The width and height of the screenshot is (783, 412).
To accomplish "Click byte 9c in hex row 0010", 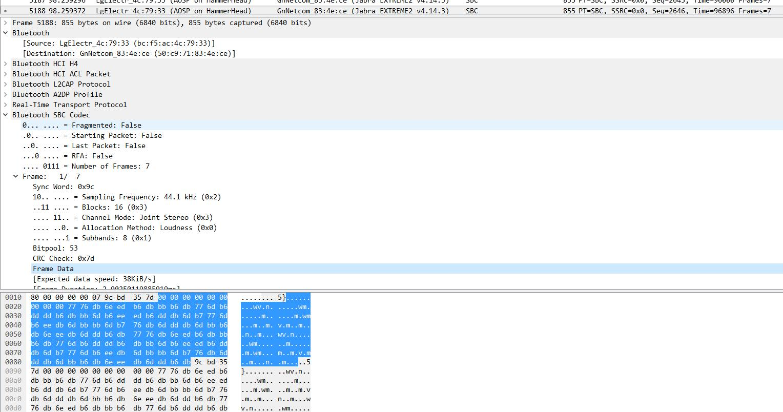I will 109,297.
